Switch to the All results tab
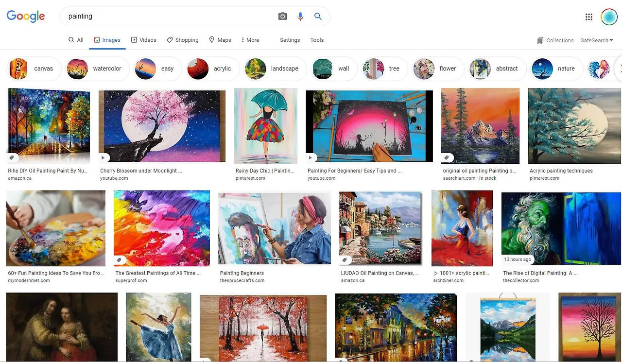The width and height of the screenshot is (622, 362). pyautogui.click(x=76, y=40)
